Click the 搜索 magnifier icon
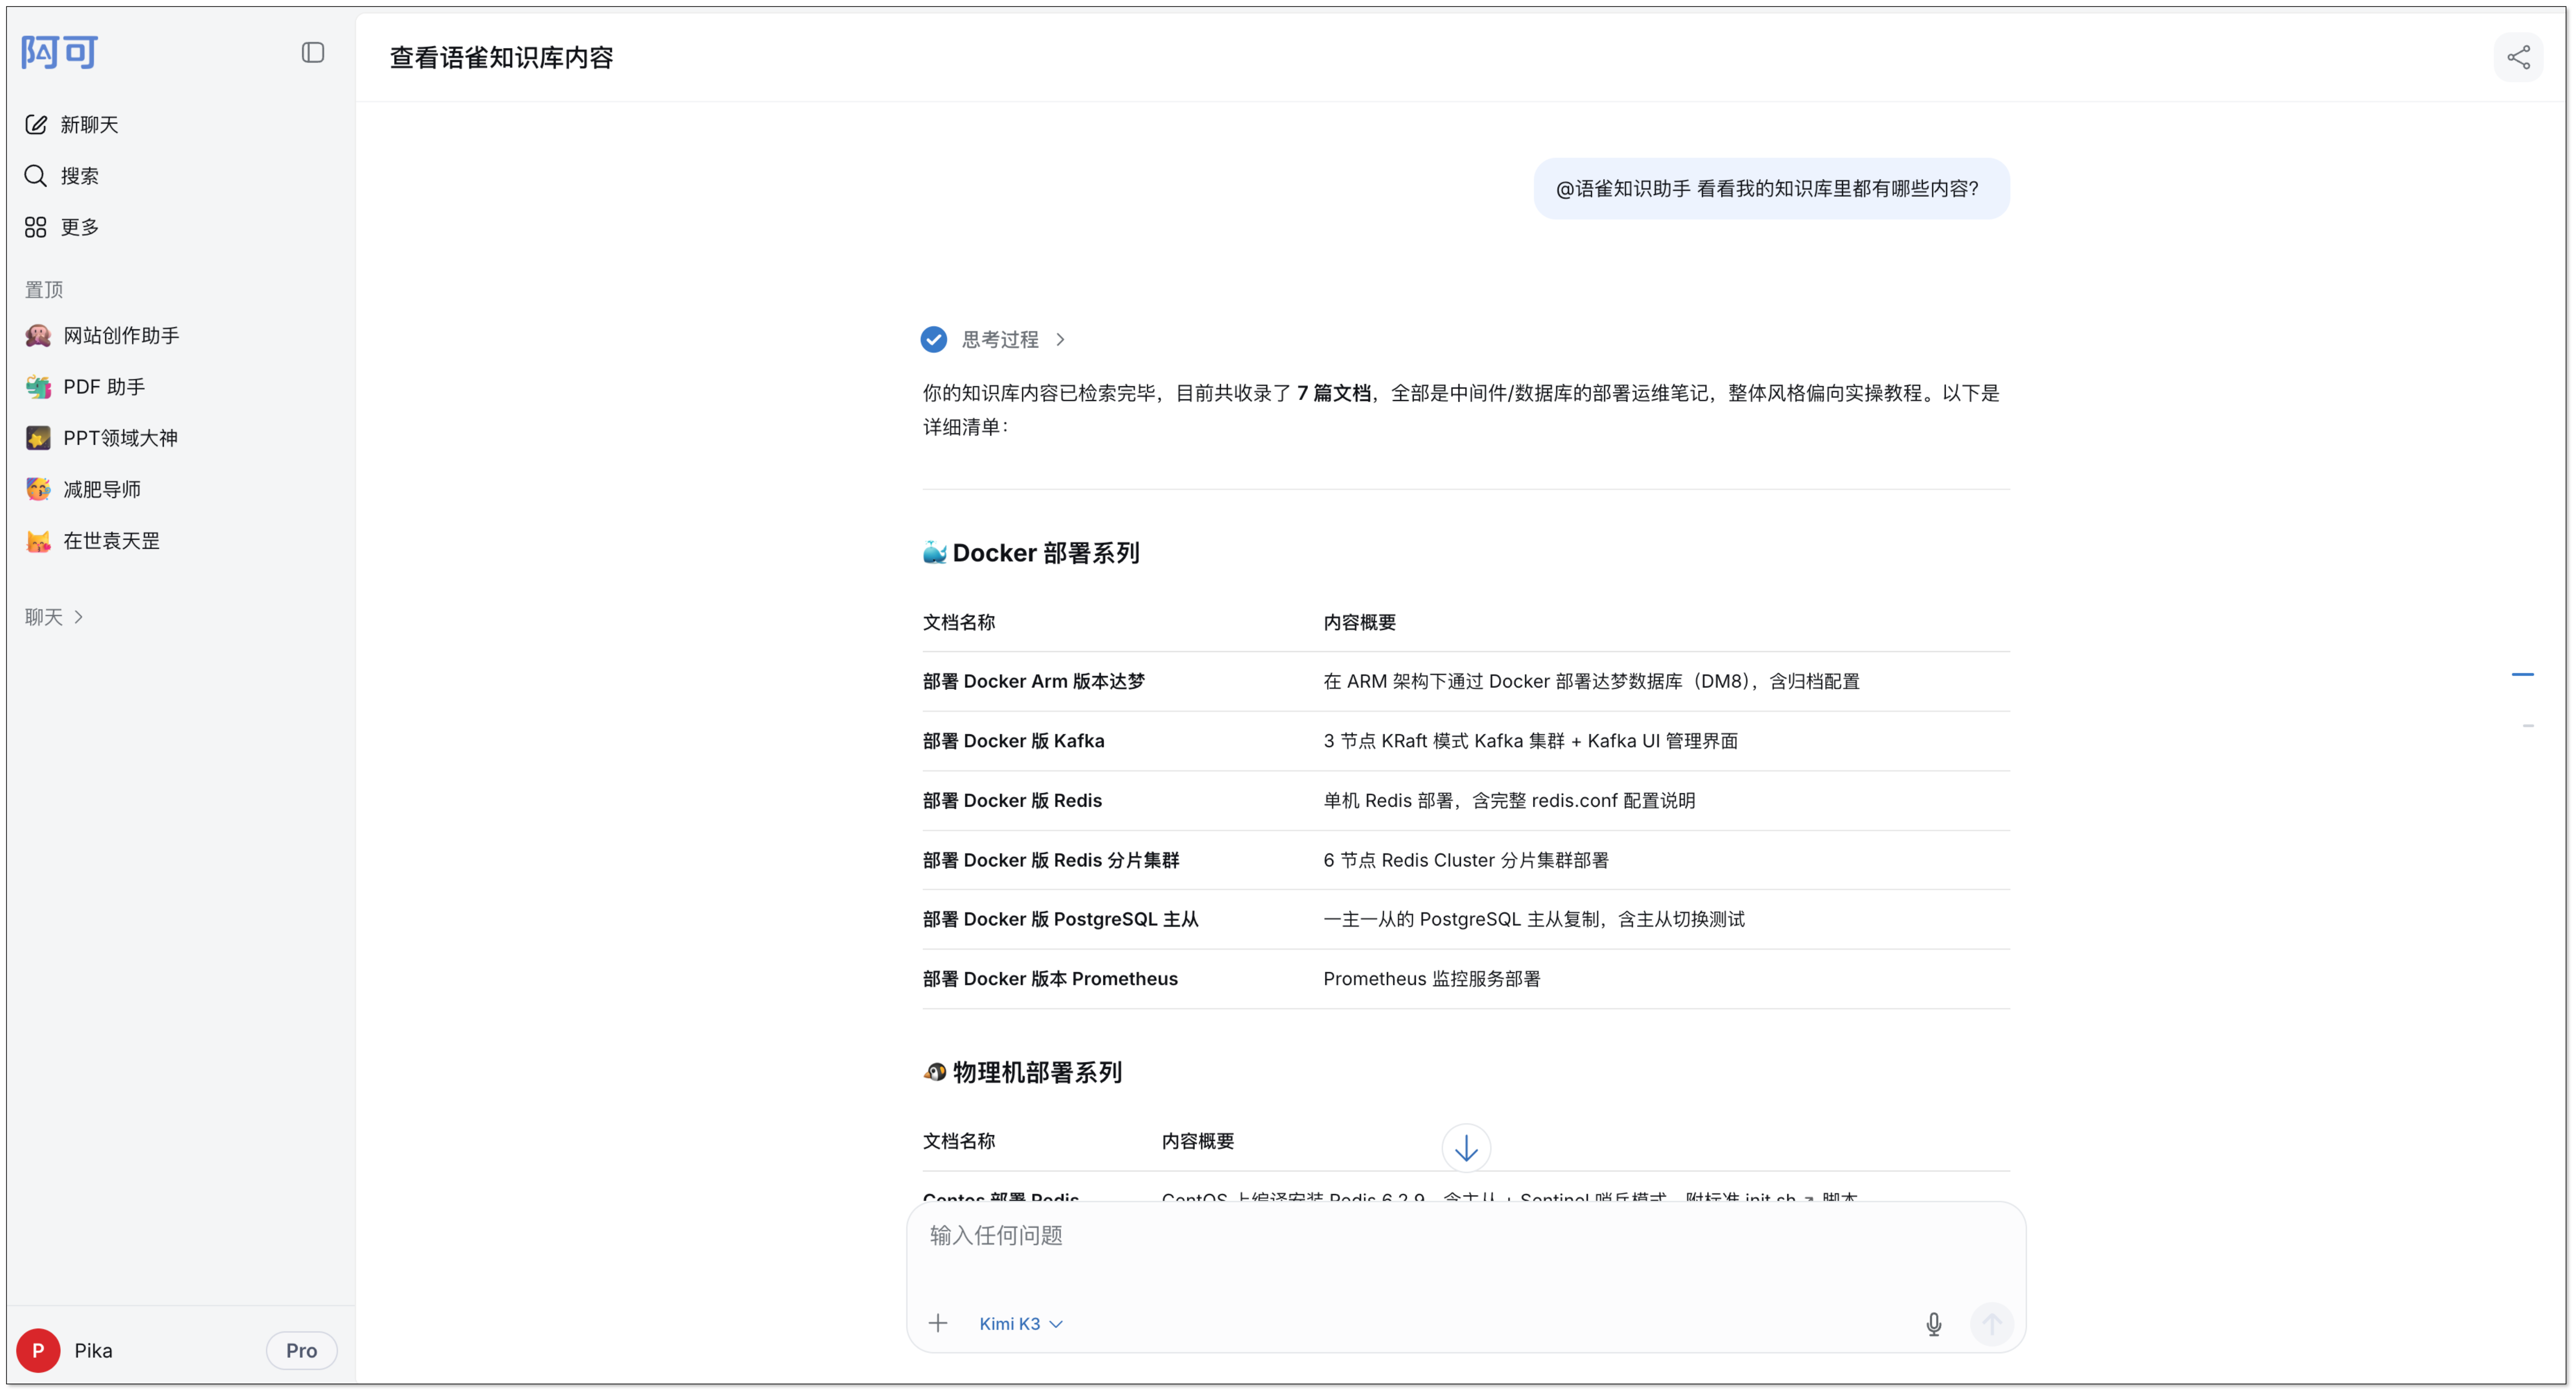Viewport: 2576px width, 1394px height. (36, 176)
